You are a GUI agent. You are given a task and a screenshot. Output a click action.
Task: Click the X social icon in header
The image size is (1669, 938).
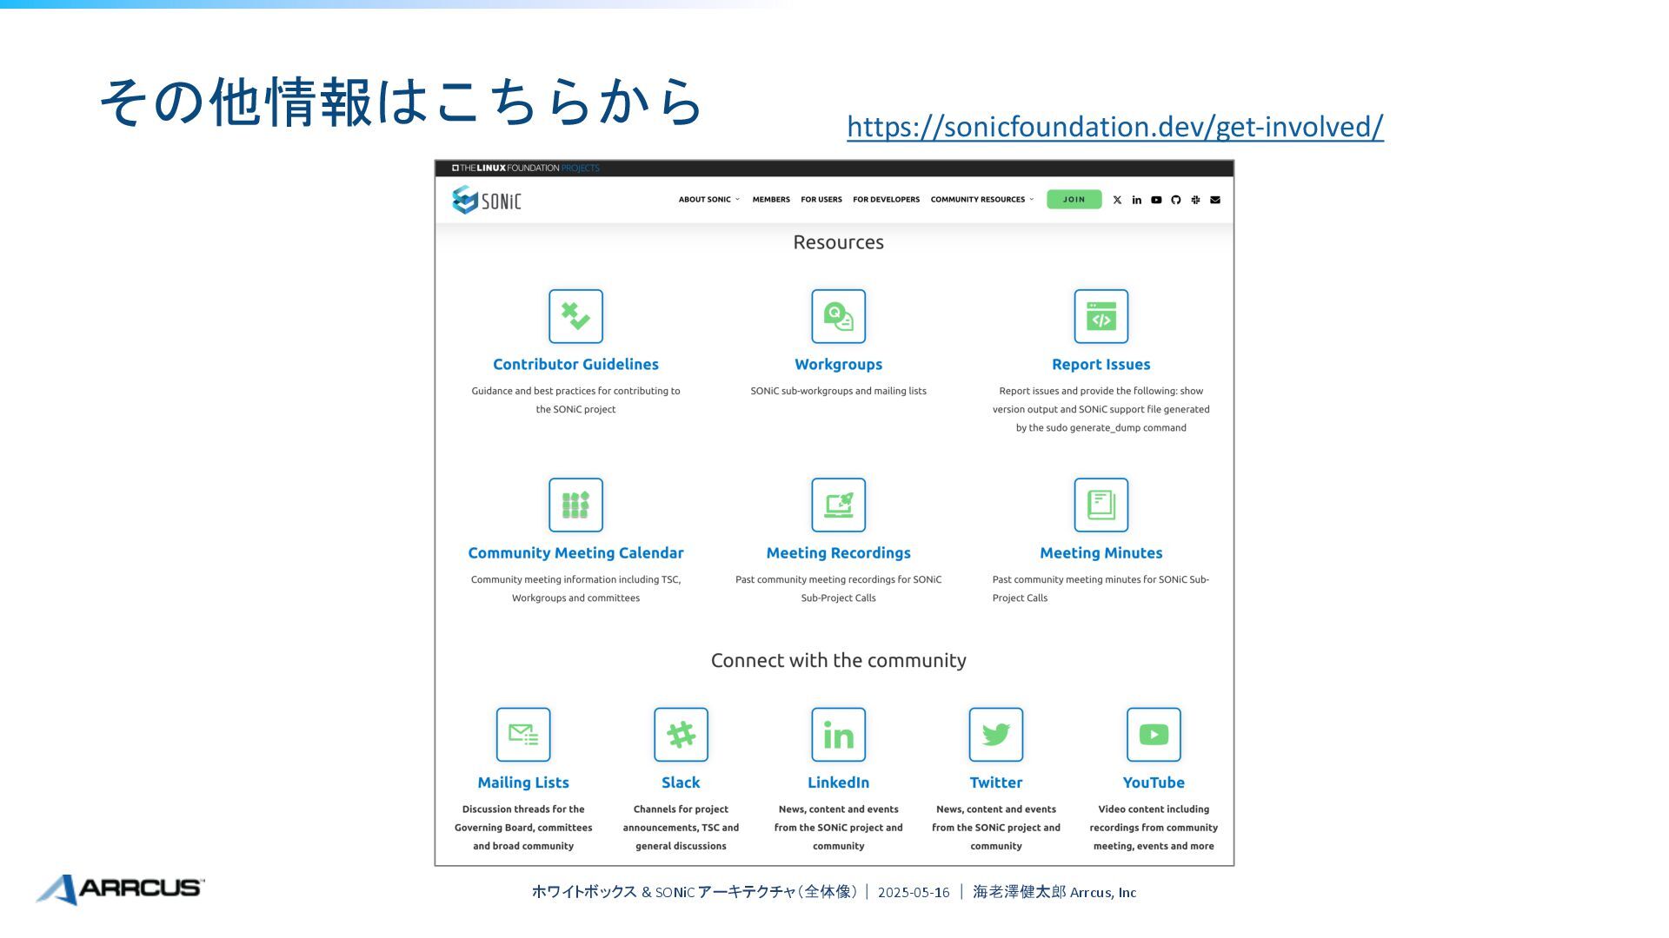[1117, 200]
